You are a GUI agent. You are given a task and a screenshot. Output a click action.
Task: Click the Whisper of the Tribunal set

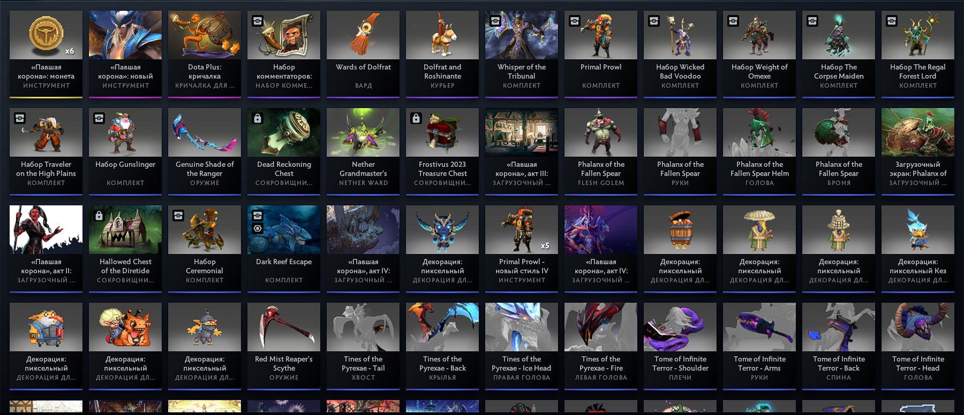(522, 54)
